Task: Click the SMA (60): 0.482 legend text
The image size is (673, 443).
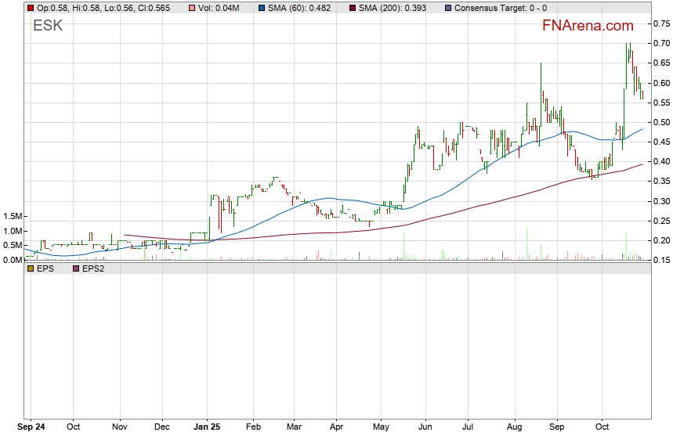Action: click(x=305, y=8)
